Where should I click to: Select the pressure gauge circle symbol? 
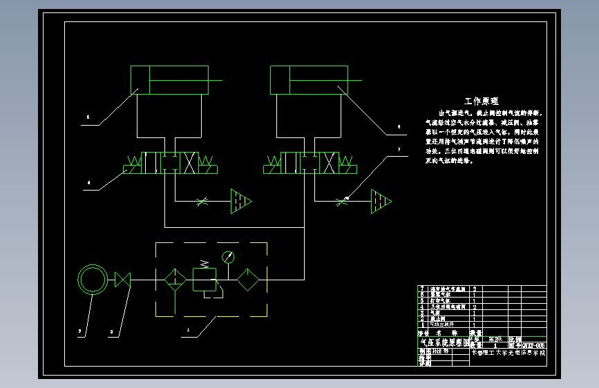coord(228,258)
